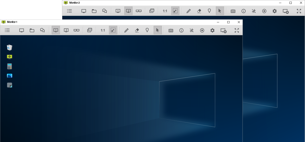Start session recording in Monitor 1 toolbar
This screenshot has width=305, height=142.
tap(202, 30)
